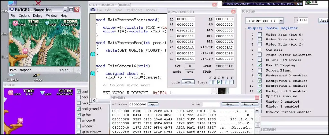Uncheck 'background 3' in SCREEN panel
The image size is (329, 135).
[79, 109]
